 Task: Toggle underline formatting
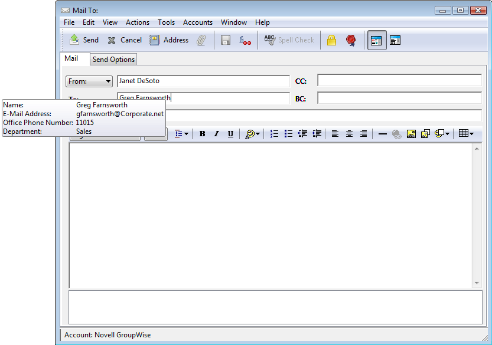point(230,134)
